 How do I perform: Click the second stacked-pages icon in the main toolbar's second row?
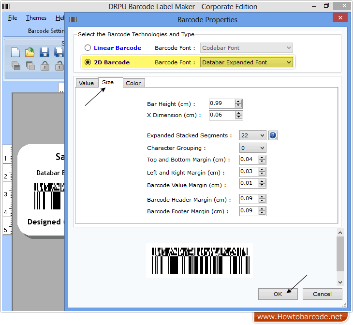pyautogui.click(x=30, y=66)
